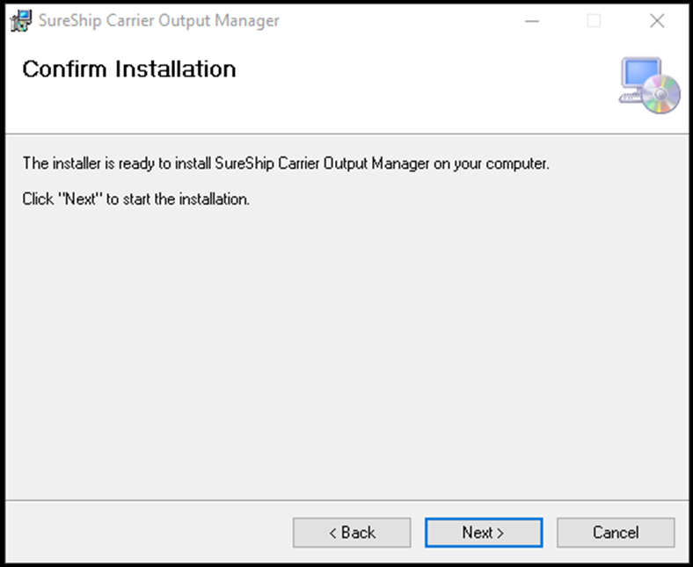Cancel the SureShip installation
The image size is (693, 567).
coord(616,533)
